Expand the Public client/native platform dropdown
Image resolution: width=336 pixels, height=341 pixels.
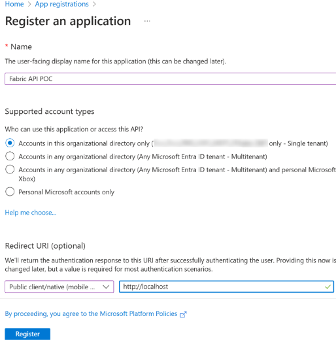point(59,287)
